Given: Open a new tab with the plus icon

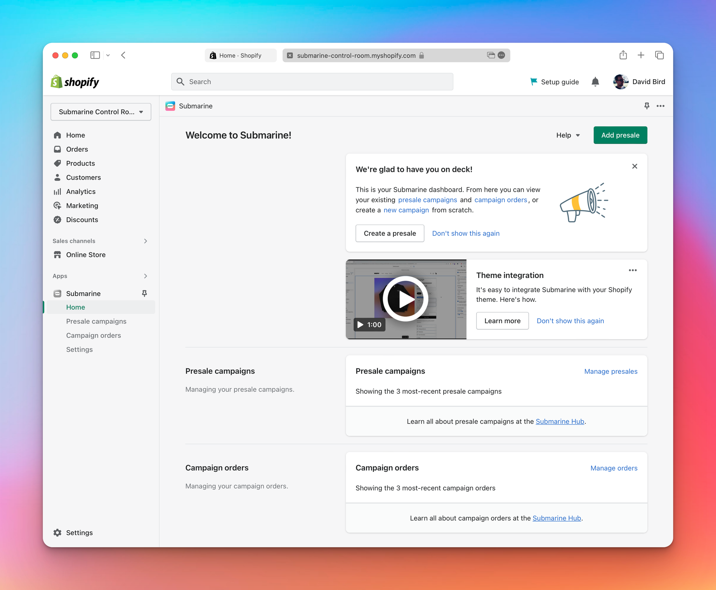Looking at the screenshot, I should coord(641,55).
